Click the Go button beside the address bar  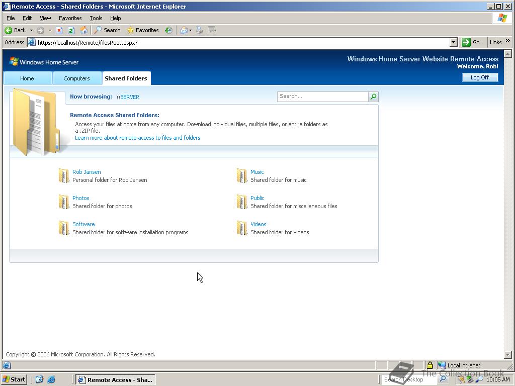pos(471,42)
